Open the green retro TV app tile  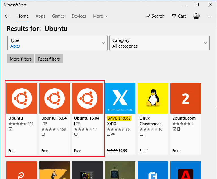tap(120, 170)
